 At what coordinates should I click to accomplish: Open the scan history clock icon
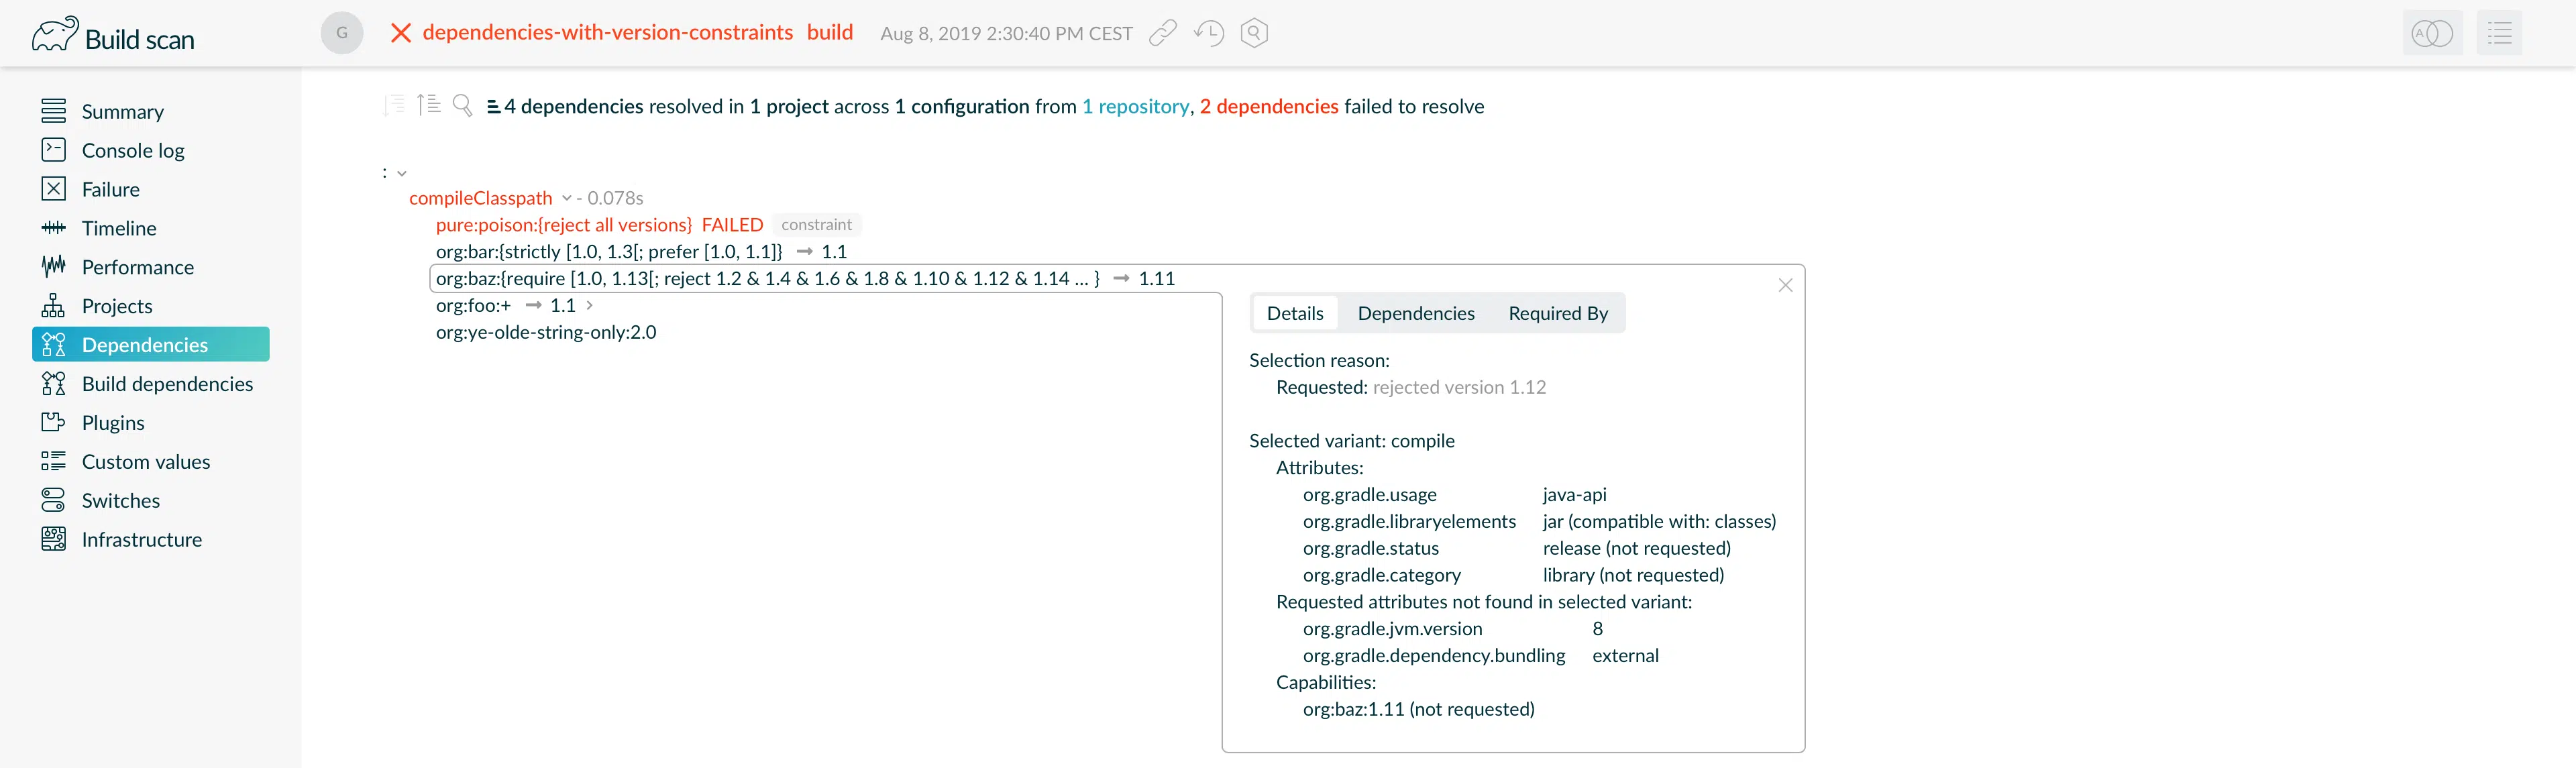coord(1209,33)
